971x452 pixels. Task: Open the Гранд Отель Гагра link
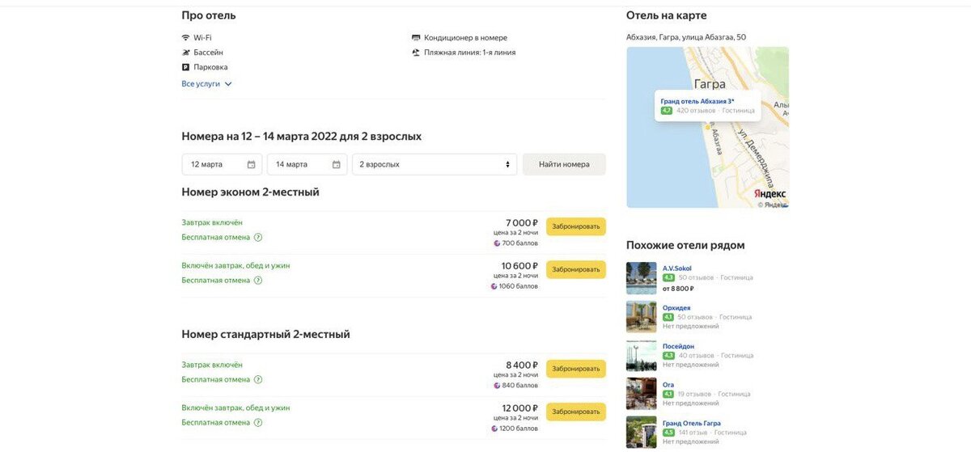point(692,423)
